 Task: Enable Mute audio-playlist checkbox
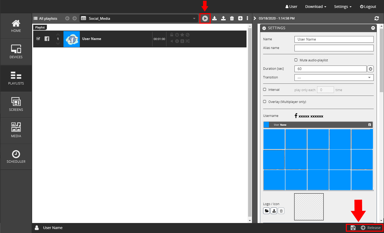click(296, 60)
